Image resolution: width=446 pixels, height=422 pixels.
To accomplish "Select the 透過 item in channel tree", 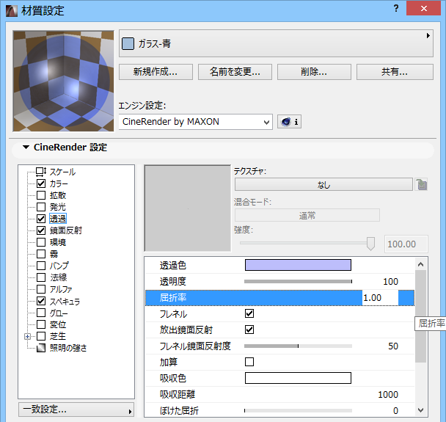I will pos(58,219).
